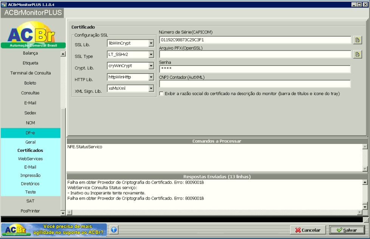
Task: Open SAT section
Action: (x=31, y=201)
